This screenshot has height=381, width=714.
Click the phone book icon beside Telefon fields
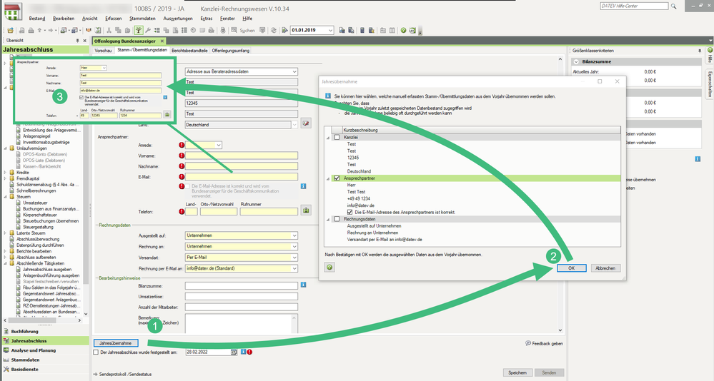[x=306, y=211]
